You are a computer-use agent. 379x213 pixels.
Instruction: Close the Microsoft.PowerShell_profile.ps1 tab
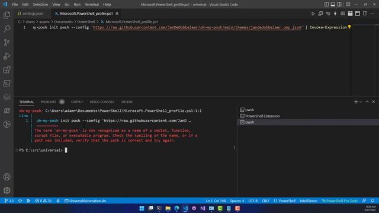point(117,14)
